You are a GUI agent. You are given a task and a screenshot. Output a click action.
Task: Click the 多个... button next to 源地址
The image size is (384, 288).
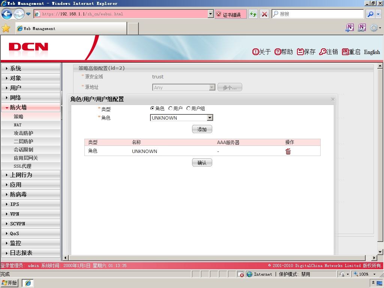230,87
